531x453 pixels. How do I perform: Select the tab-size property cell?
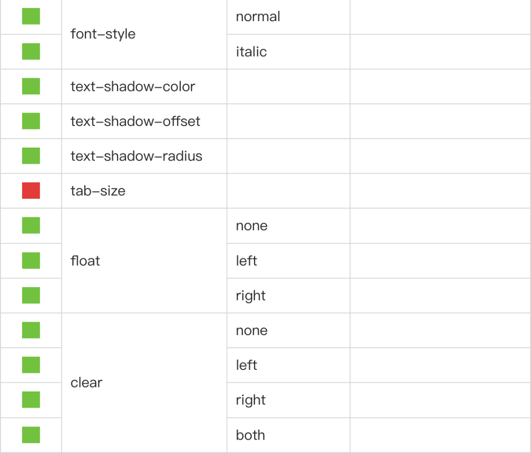pyautogui.click(x=144, y=191)
